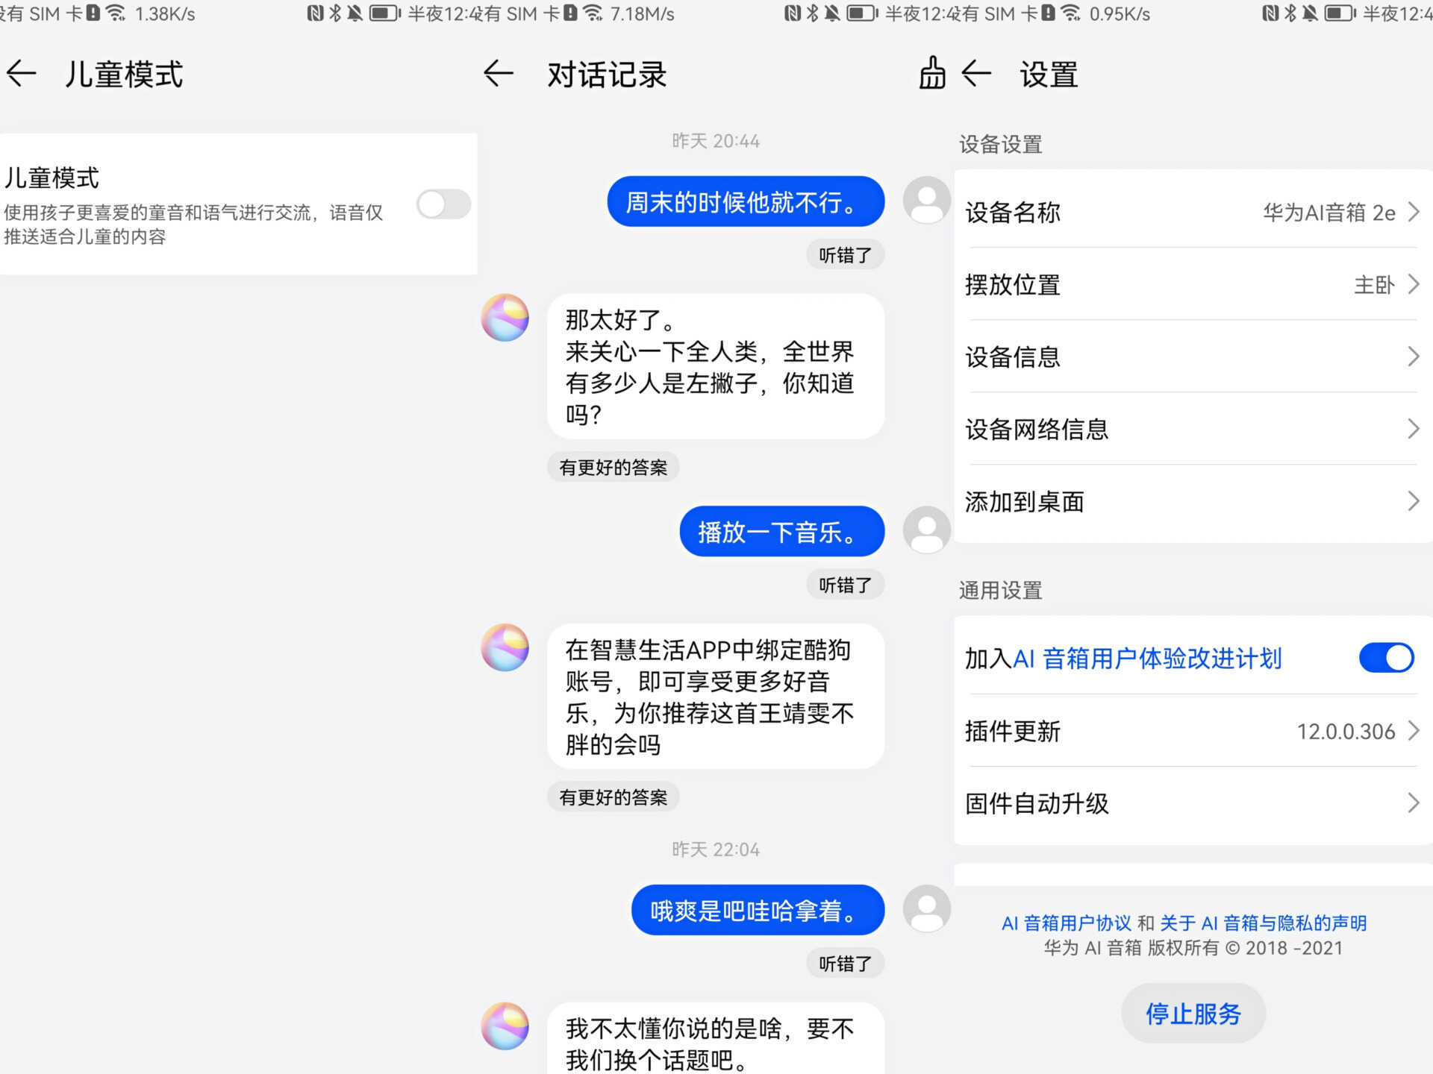Tap the cleaning brush icon beside 设置

tap(931, 73)
